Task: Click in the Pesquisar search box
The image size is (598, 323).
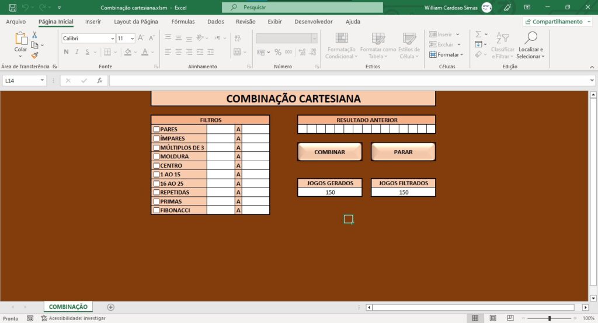Action: tap(303, 7)
